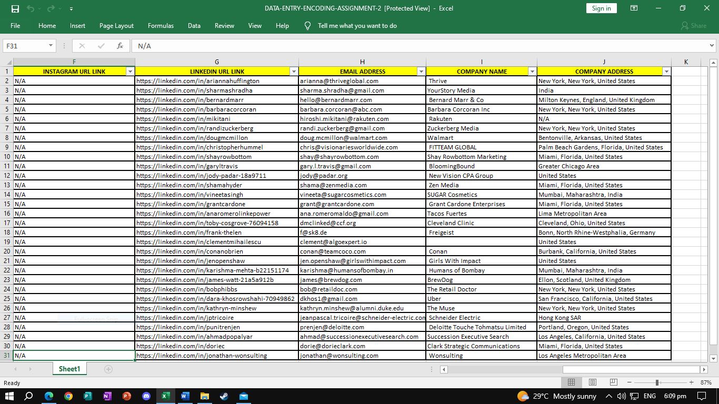The height and width of the screenshot is (404, 719).
Task: Open the Page Layout tab
Action: coord(116,26)
